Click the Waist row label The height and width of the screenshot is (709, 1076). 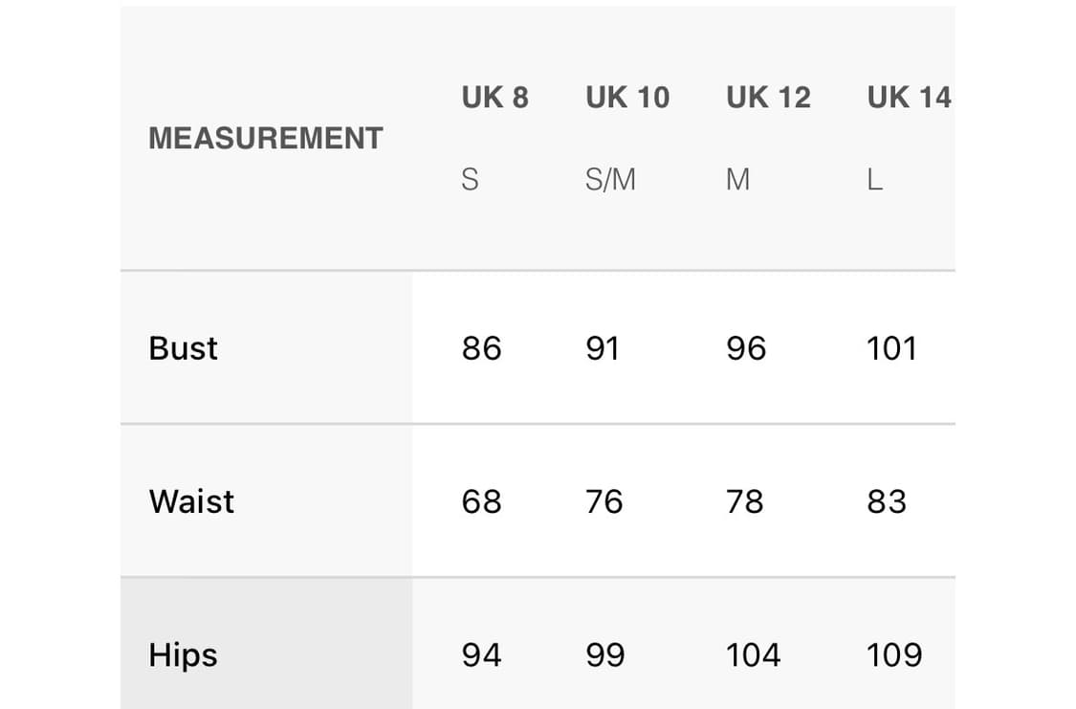tap(191, 501)
